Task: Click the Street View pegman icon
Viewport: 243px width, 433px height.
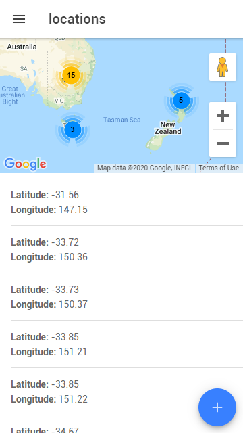Action: (222, 67)
